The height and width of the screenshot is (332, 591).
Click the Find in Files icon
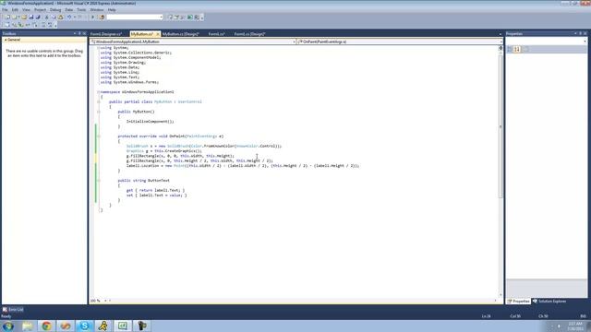[x=102, y=17]
